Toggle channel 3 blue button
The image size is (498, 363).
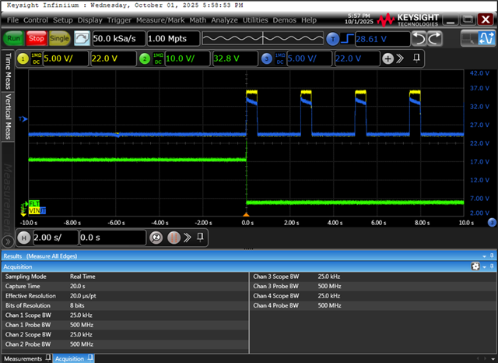(x=266, y=58)
